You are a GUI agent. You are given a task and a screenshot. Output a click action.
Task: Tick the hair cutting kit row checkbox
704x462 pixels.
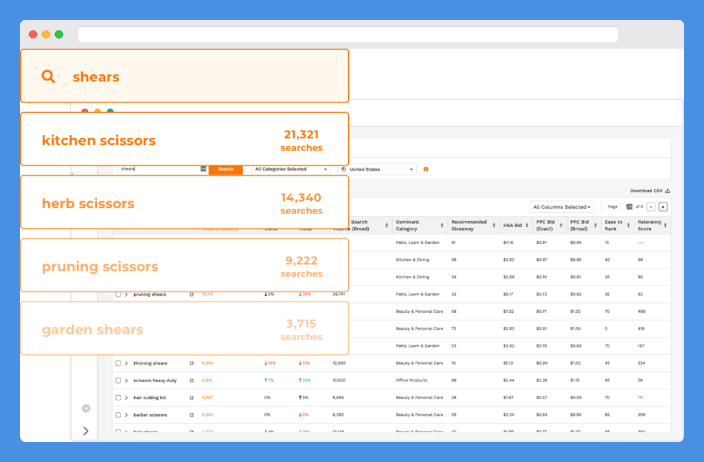click(119, 398)
